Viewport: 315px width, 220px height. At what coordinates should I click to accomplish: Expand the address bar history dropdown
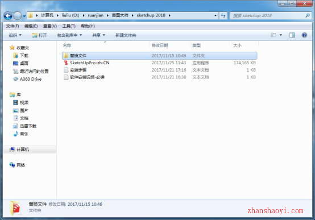click(215, 15)
